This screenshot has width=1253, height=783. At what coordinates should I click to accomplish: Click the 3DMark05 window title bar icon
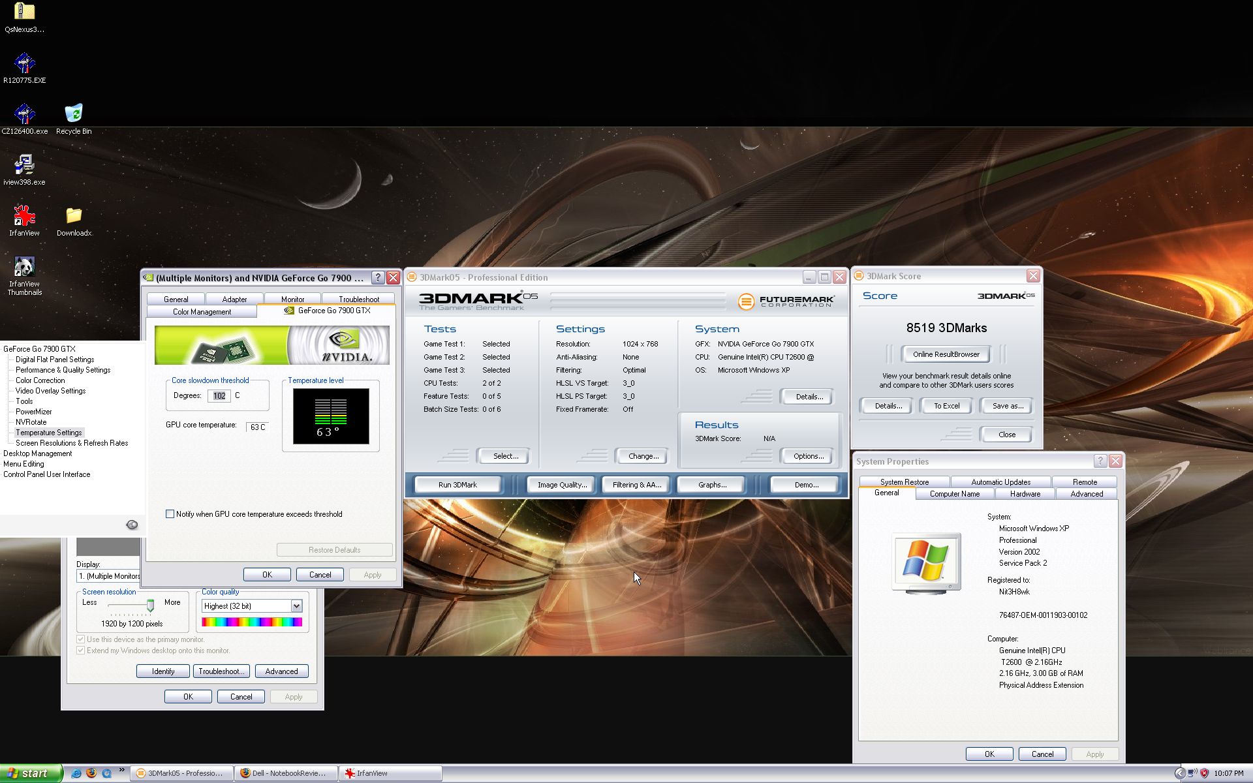click(x=412, y=277)
